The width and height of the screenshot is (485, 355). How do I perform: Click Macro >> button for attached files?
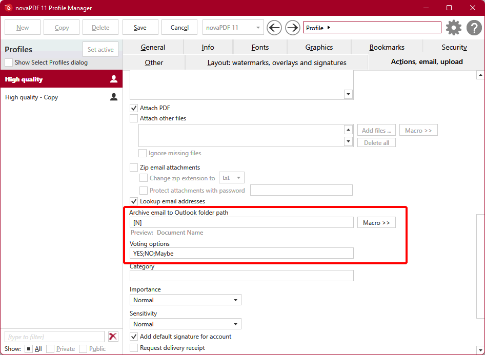coord(418,131)
